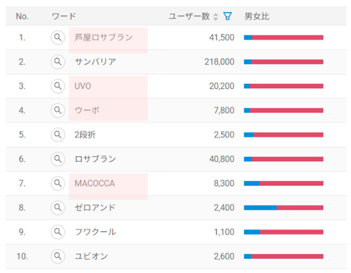Screen dimensions: 351x273
Task: Click the No. column header
Action: 22,17
